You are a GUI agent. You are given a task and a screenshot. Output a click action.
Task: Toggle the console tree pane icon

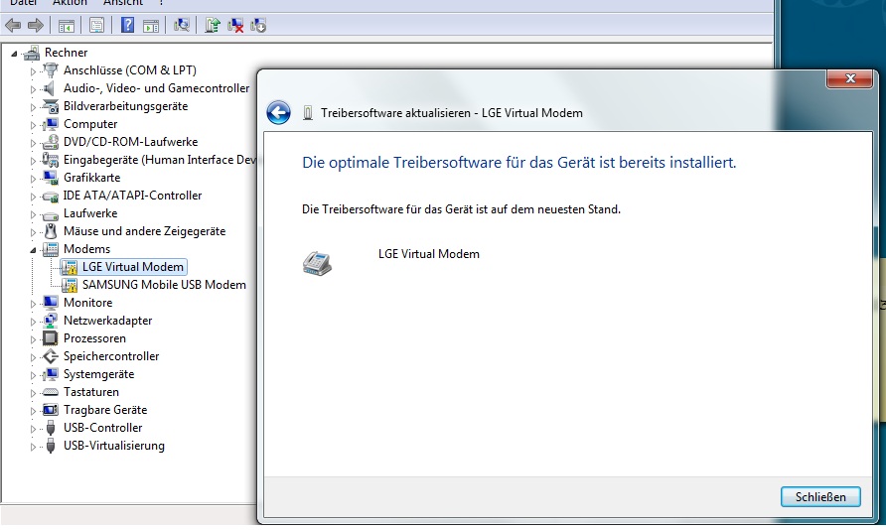(67, 26)
